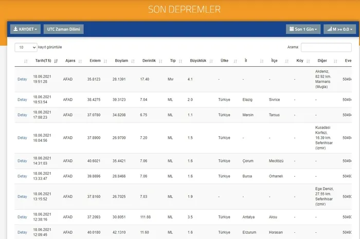
Task: Sort by Köy column sort icon
Action: coord(308,61)
